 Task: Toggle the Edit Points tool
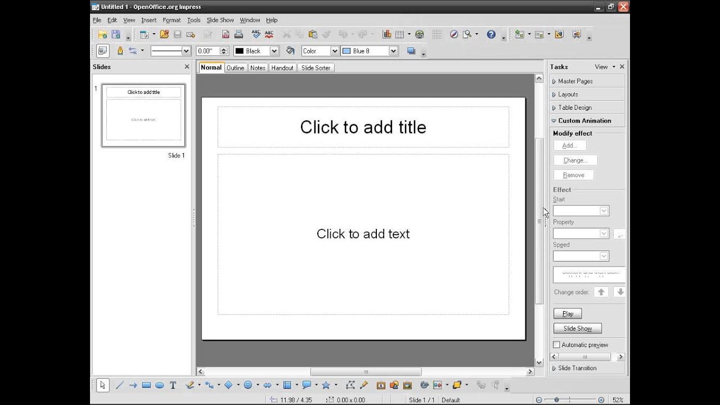pyautogui.click(x=350, y=385)
